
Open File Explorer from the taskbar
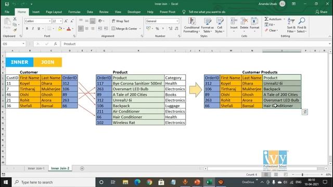[x=125, y=182]
